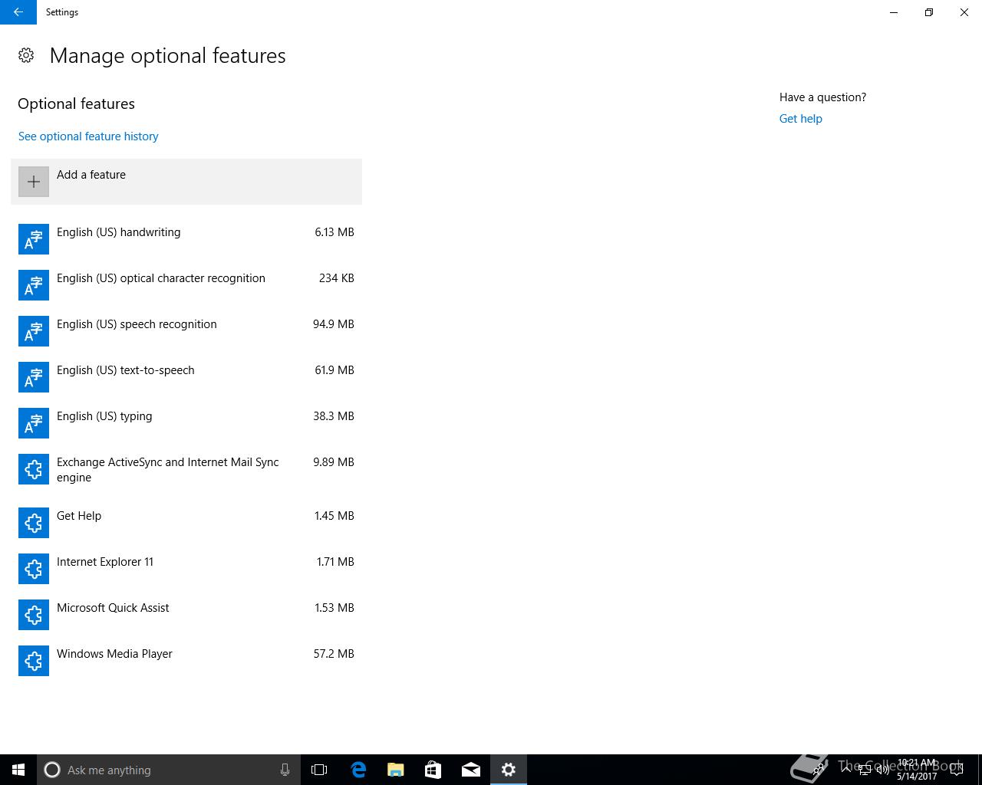Viewport: 982px width, 785px height.
Task: Minimize the Settings window
Action: [894, 12]
